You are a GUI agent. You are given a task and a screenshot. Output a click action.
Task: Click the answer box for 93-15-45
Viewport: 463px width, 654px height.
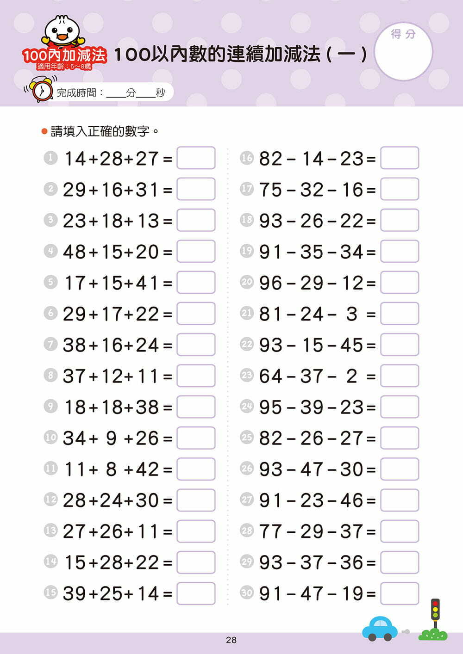pyautogui.click(x=400, y=345)
